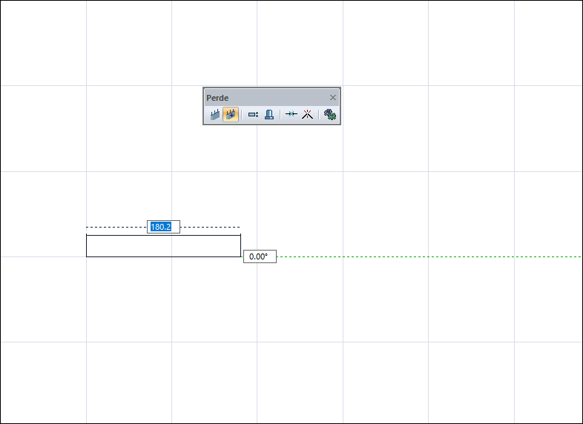This screenshot has width=583, height=424.
Task: Click the cyan-cross line join icon
Action: (291, 114)
